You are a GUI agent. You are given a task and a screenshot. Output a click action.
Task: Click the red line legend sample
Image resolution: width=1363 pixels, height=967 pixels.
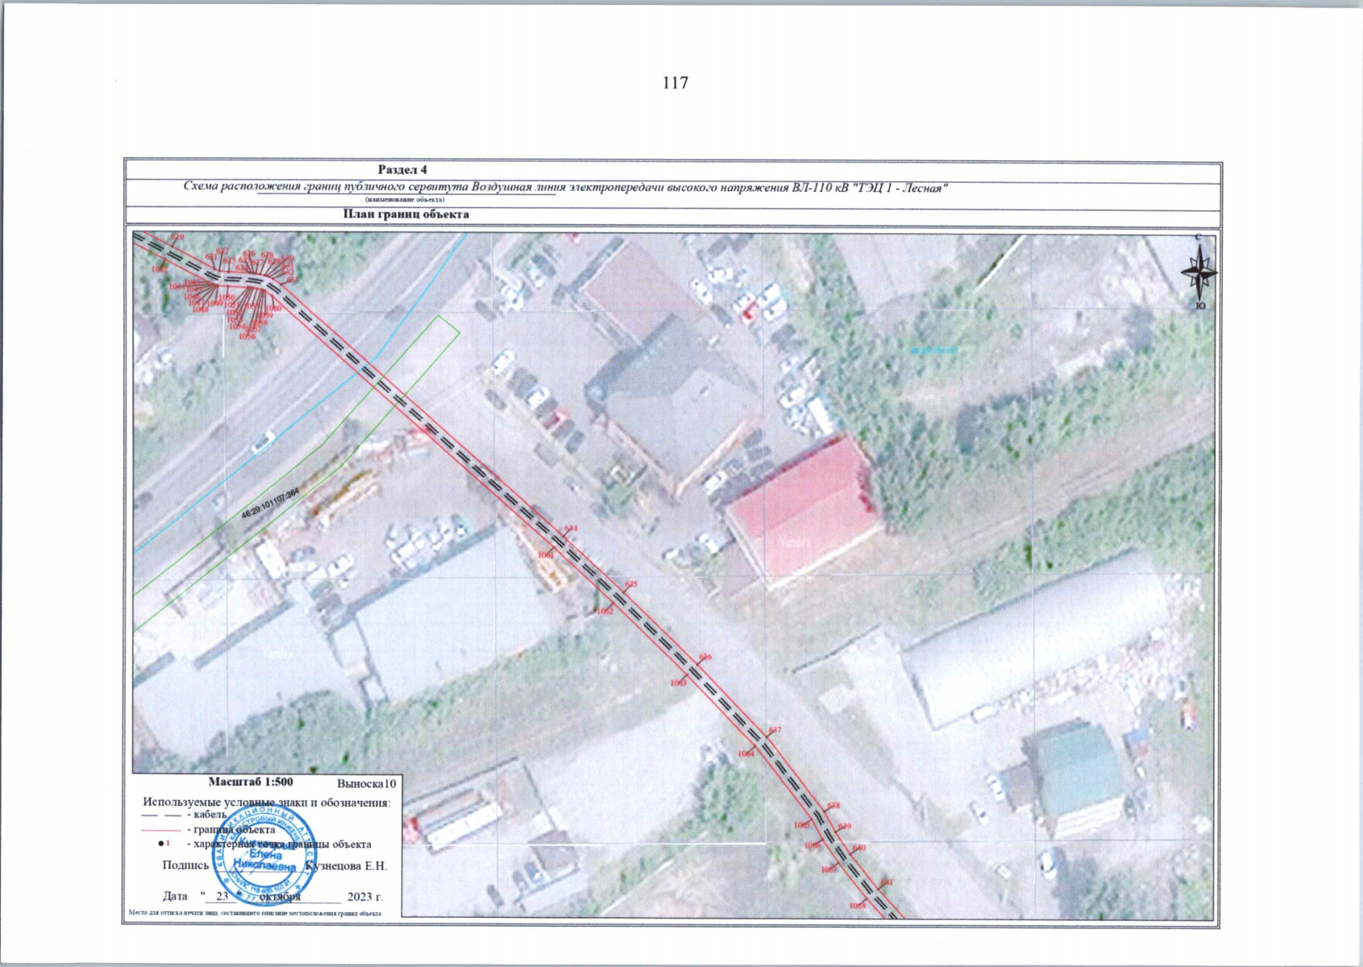click(160, 829)
